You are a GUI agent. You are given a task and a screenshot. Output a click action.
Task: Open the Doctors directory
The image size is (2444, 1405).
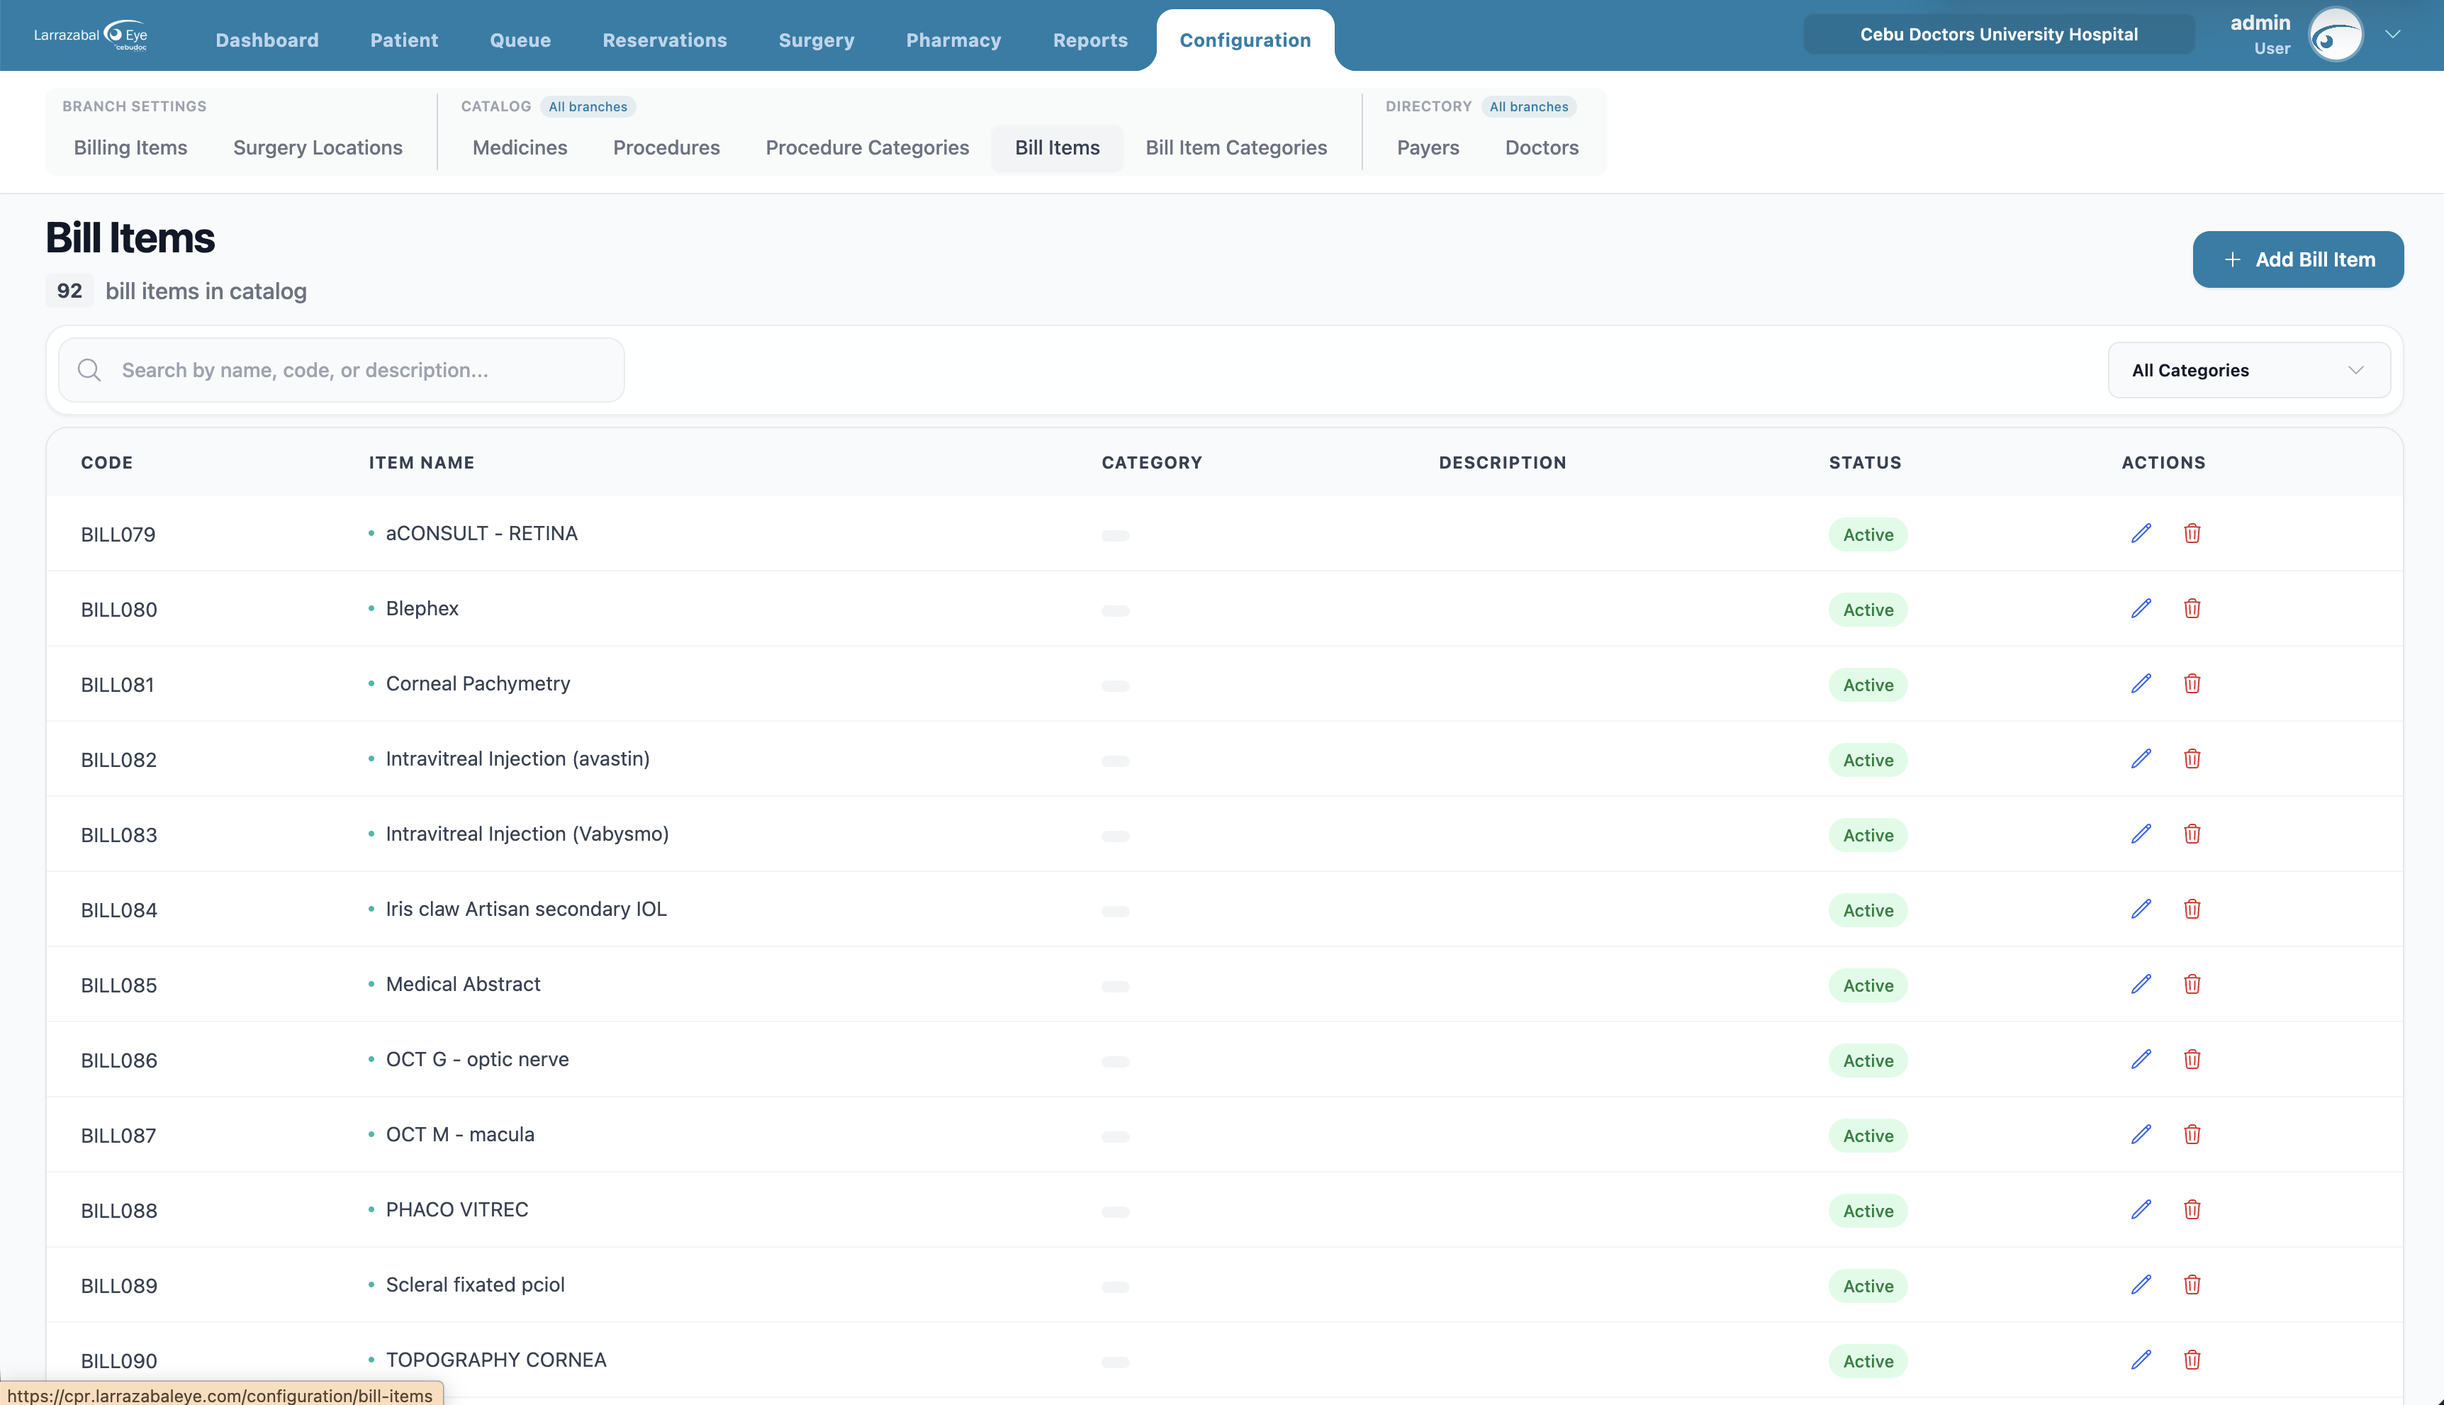(1542, 147)
